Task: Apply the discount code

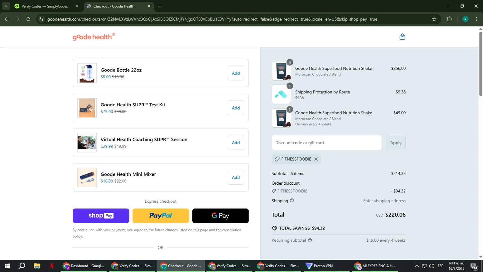Action: pyautogui.click(x=396, y=142)
